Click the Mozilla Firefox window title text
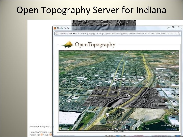The width and height of the screenshot is (183, 137). [63, 28]
